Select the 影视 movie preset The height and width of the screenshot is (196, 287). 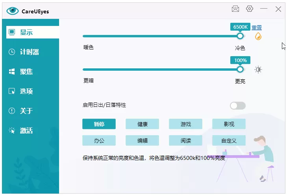click(229, 124)
